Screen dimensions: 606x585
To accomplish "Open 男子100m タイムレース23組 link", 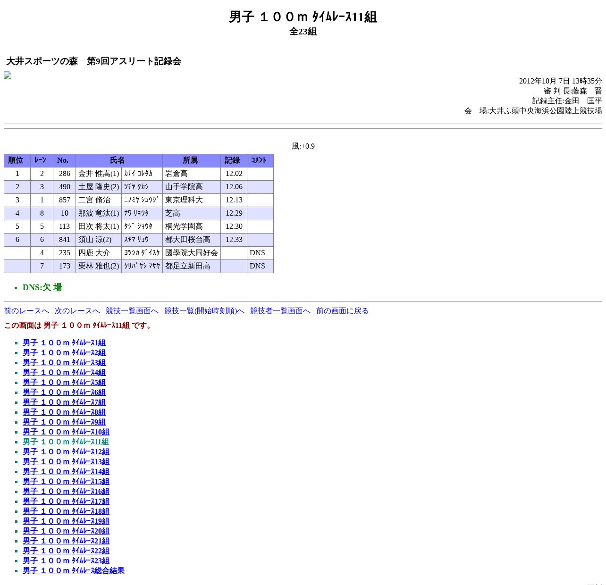I will click(x=66, y=561).
